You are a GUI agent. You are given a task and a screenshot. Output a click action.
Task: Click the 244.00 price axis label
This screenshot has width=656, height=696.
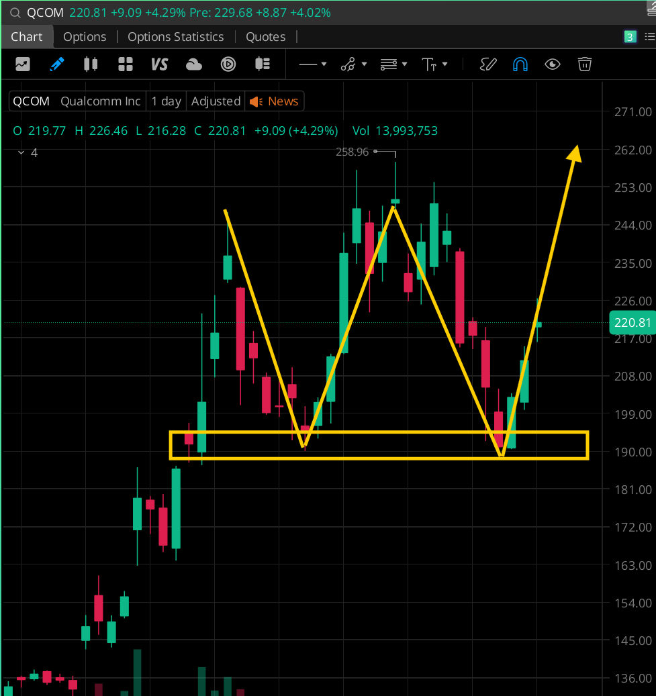tap(633, 226)
